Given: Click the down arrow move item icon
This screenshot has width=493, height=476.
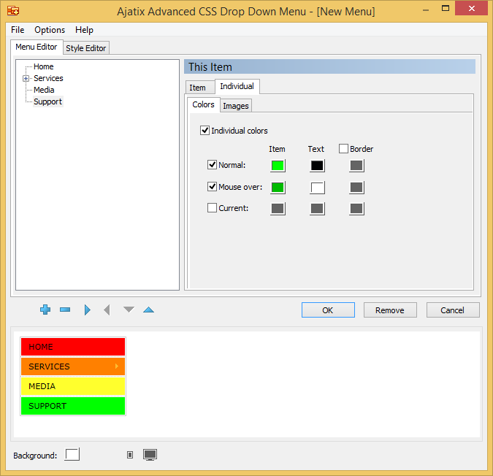Looking at the screenshot, I should tap(129, 310).
